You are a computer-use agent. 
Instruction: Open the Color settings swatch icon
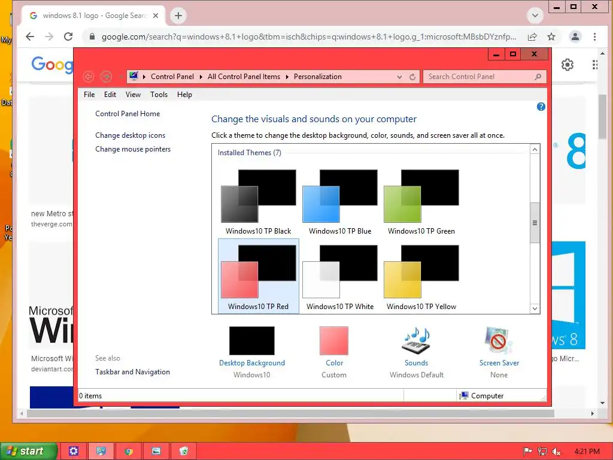pos(334,341)
